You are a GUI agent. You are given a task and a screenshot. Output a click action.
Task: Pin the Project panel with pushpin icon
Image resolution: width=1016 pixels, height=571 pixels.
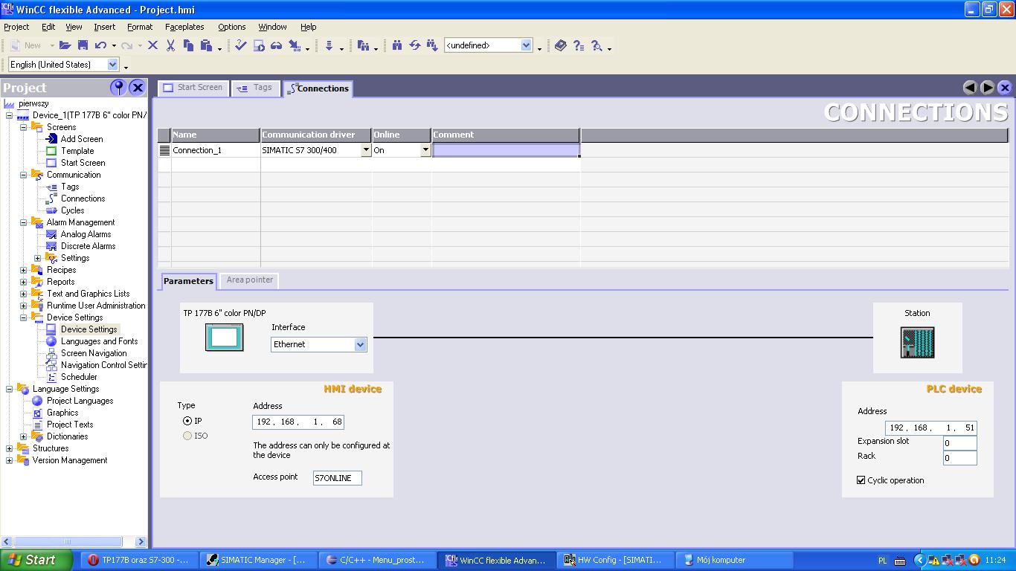tap(118, 88)
